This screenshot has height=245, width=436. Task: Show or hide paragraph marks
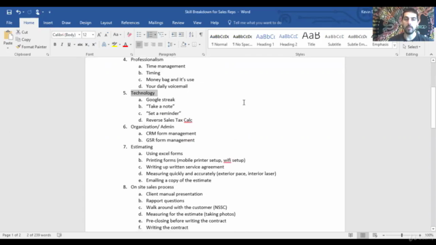(201, 35)
